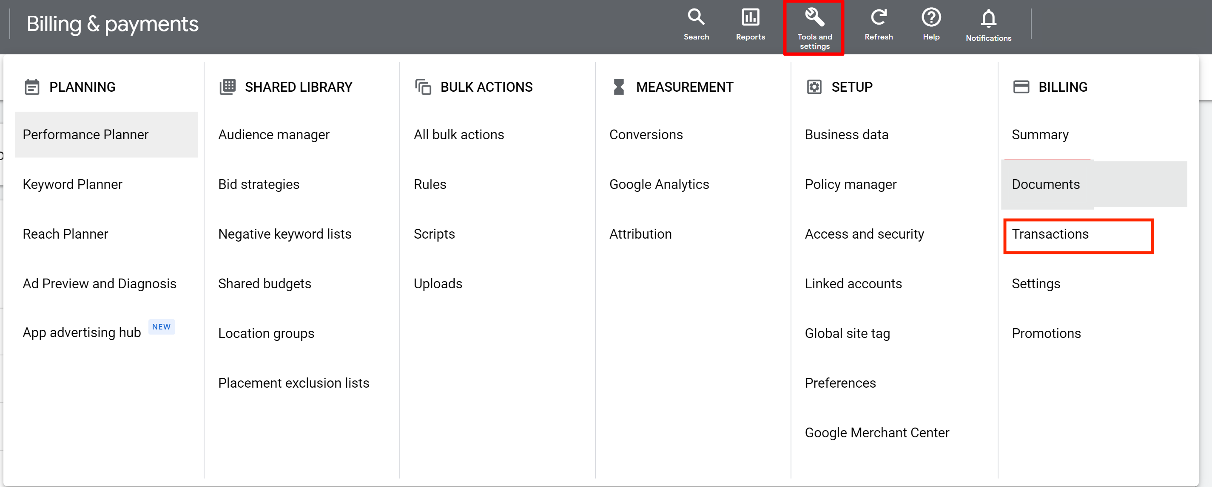Image resolution: width=1212 pixels, height=487 pixels.
Task: Open Linked accounts
Action: pos(854,284)
